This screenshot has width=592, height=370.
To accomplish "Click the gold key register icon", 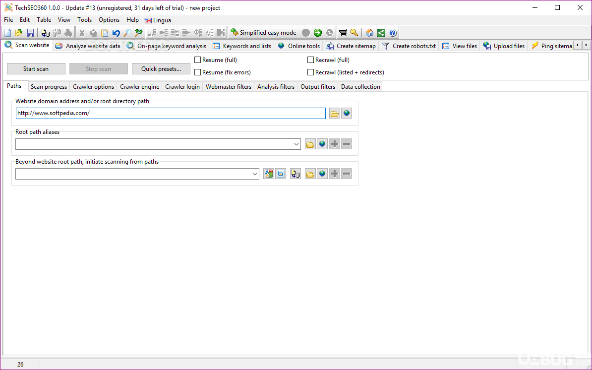I will (354, 33).
